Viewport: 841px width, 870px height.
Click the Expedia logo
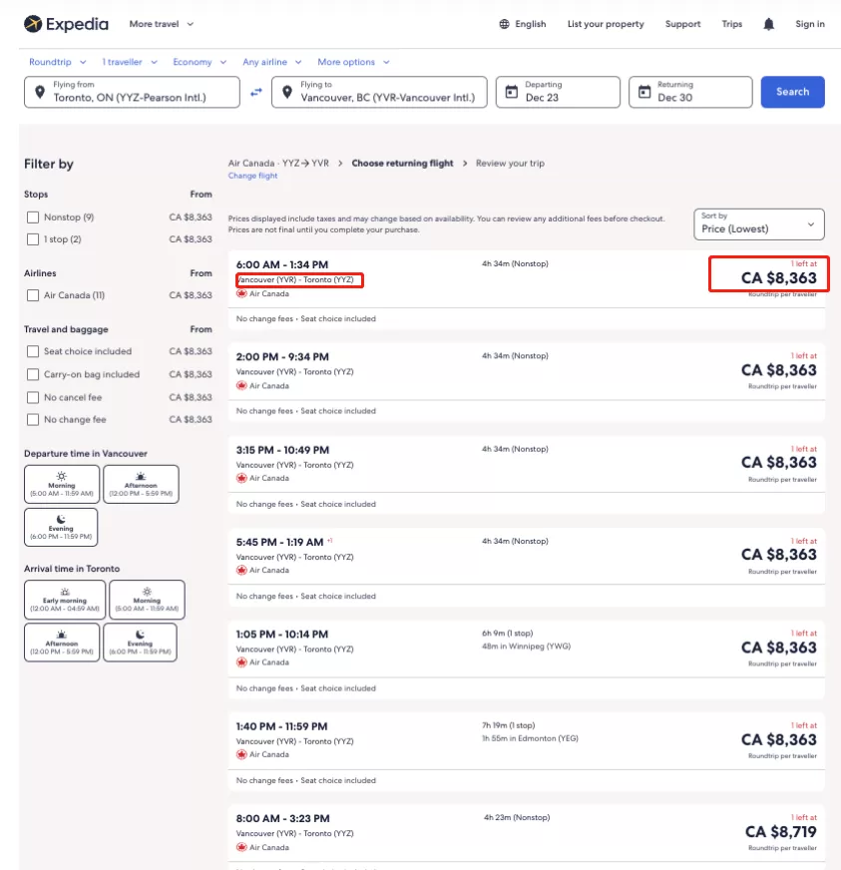pyautogui.click(x=66, y=24)
